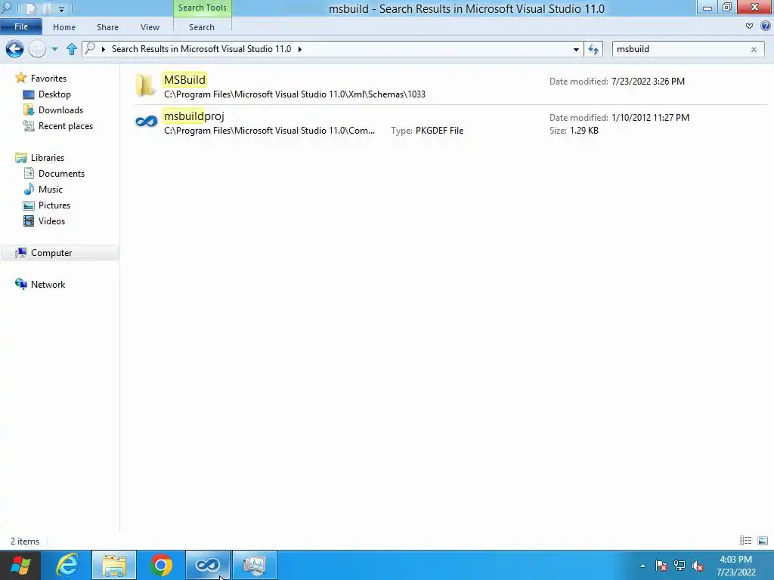Screen dimensions: 774x580
Task: Switch to large thumbnails view in status bar
Action: coord(762,541)
